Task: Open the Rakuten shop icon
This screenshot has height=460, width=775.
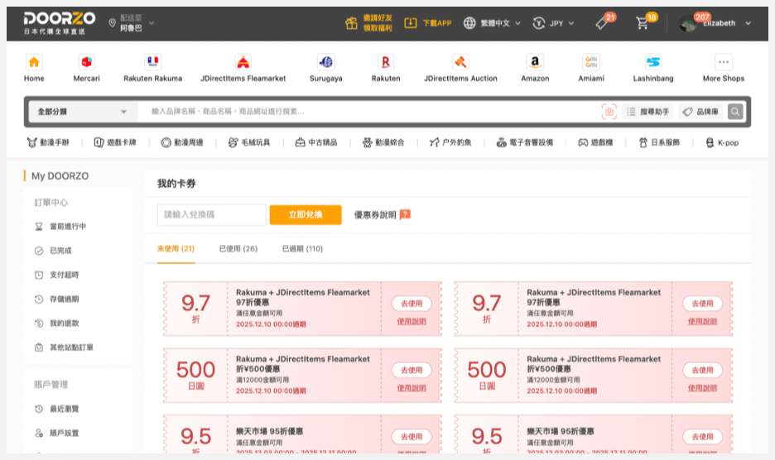Action: point(386,62)
